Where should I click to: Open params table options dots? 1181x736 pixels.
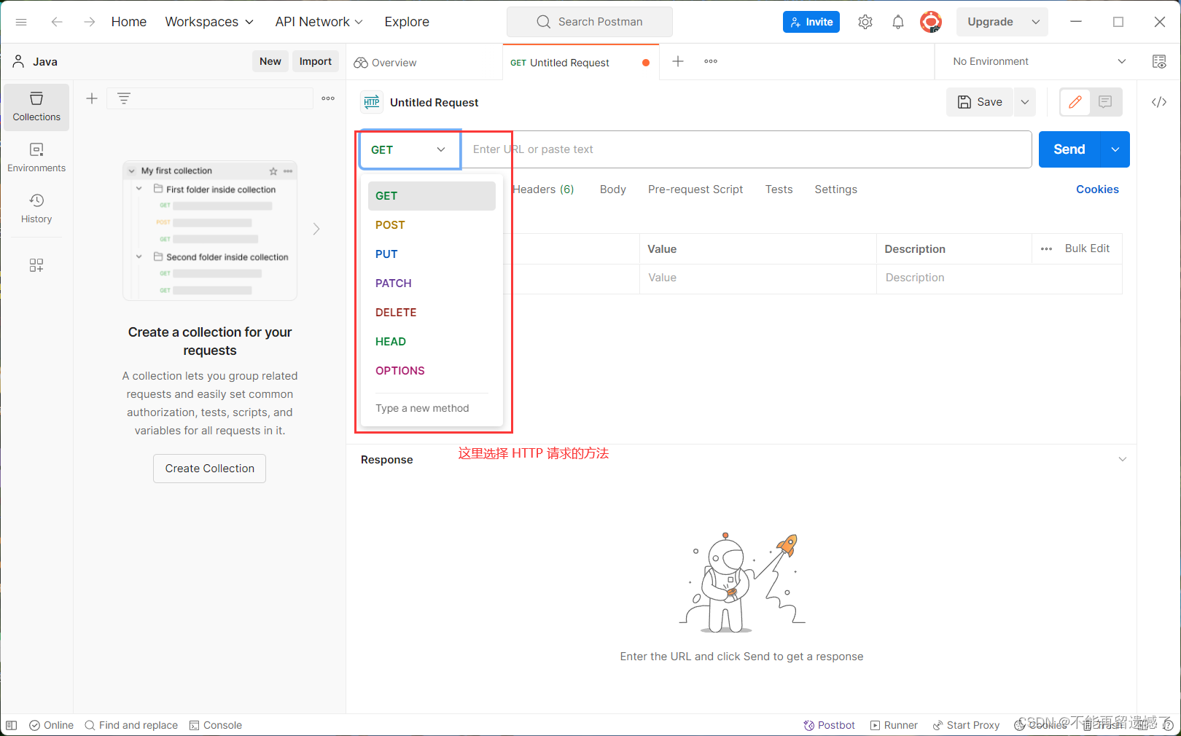coord(1046,249)
